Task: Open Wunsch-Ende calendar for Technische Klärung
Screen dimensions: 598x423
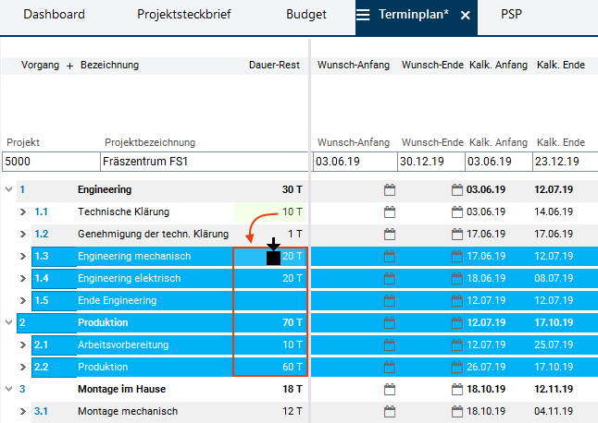Action: [456, 212]
